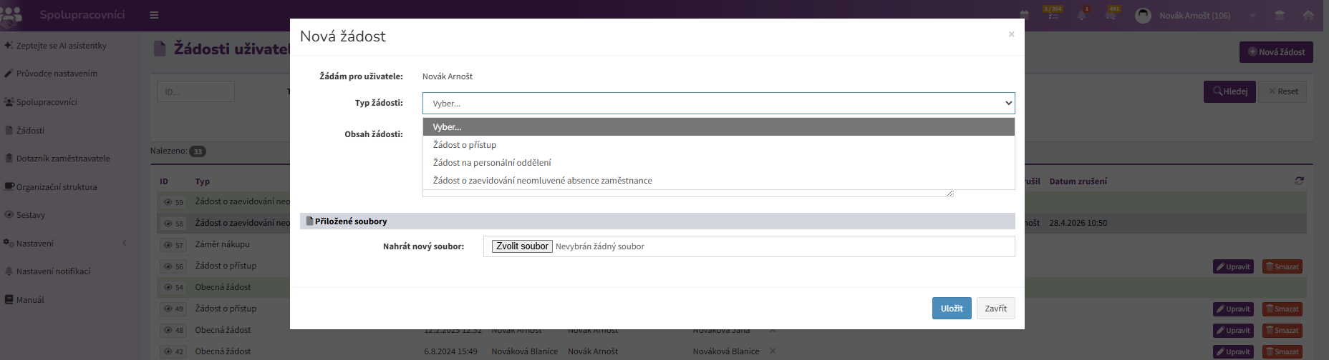This screenshot has width=1329, height=360.
Task: View request 49 via its eye icon
Action: tap(173, 309)
